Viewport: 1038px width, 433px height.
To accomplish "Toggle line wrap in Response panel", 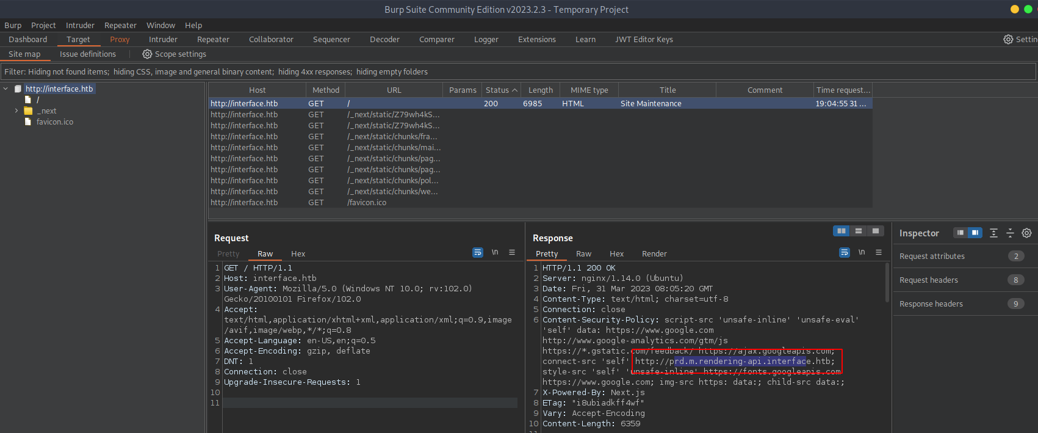I will (845, 252).
